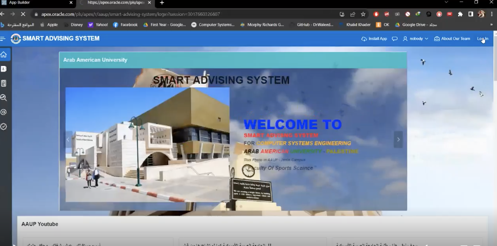Viewport: 497px width, 246px height.
Task: Go to previous carousel slide
Action: point(68,139)
